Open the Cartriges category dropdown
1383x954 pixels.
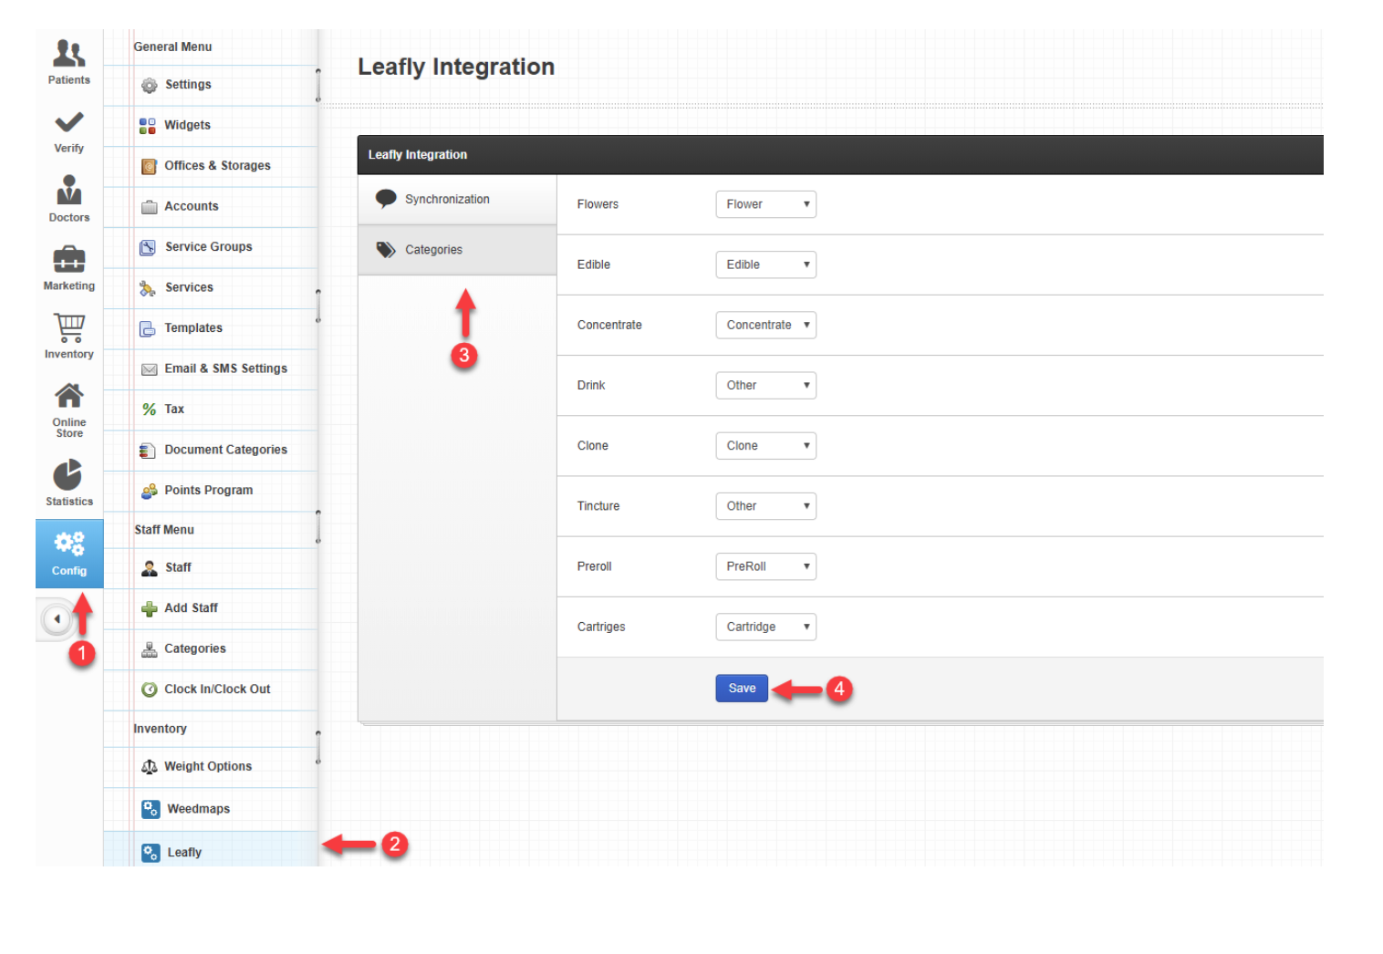click(765, 627)
